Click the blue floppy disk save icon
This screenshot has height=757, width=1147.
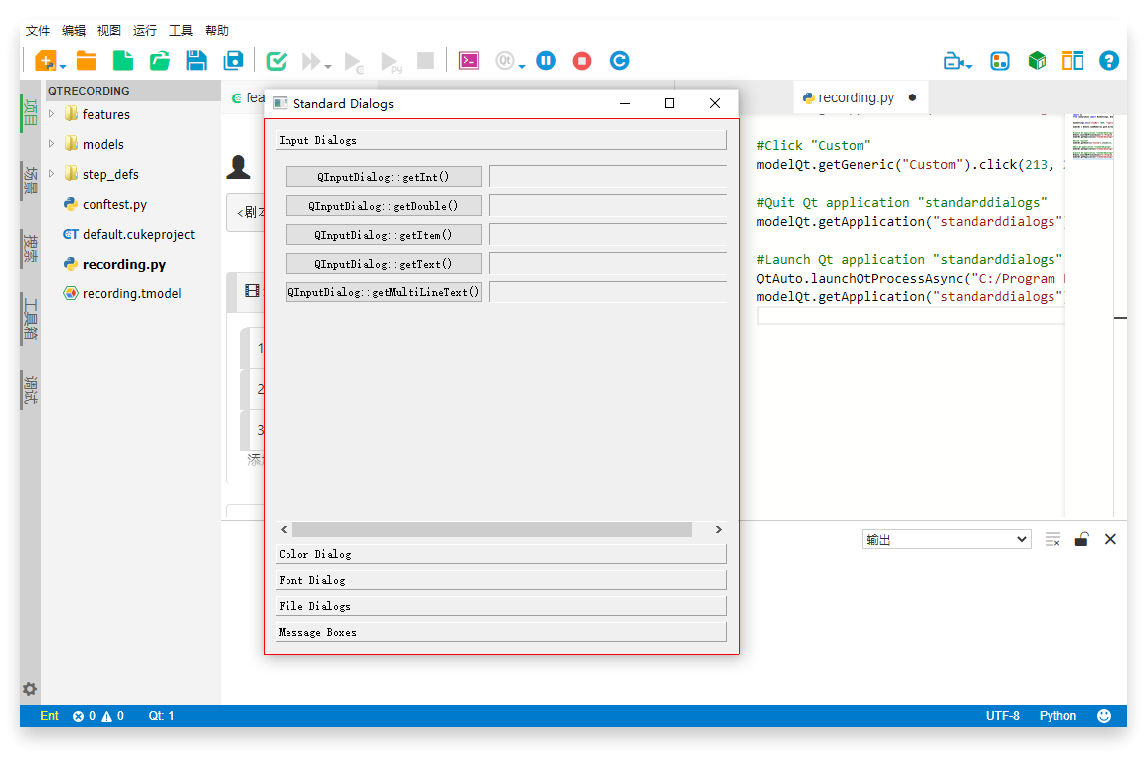click(x=197, y=61)
